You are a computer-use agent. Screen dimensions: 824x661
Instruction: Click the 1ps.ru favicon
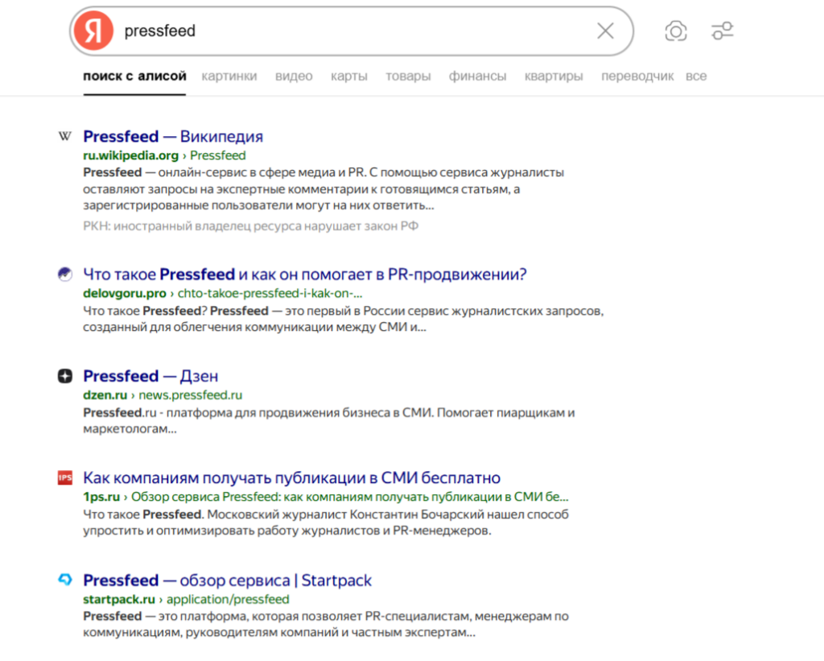tap(65, 478)
